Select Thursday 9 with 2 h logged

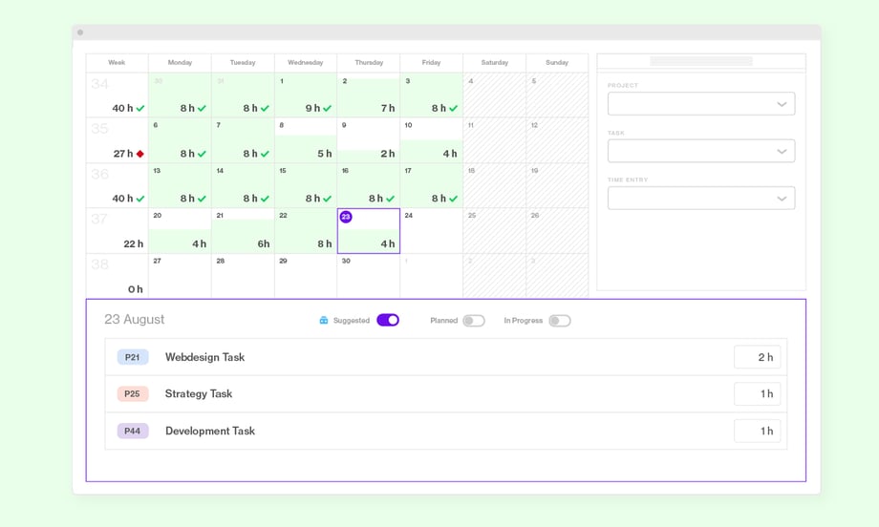click(x=368, y=140)
